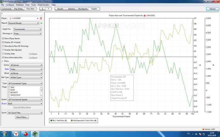This screenshot has height=137, width=220.
Task: Enable Showdown/Non SD Winnings
Action: (3, 46)
